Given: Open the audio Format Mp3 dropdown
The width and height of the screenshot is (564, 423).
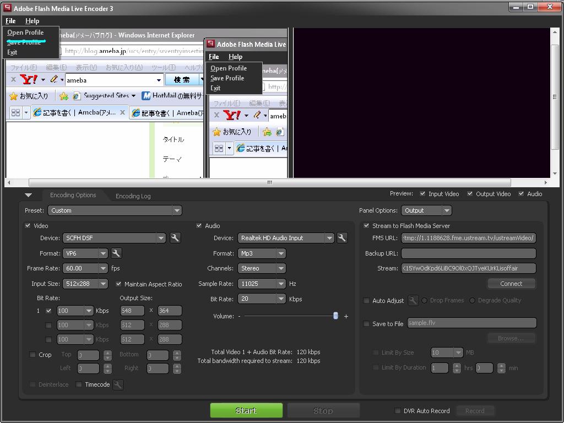Looking at the screenshot, I should (x=262, y=253).
